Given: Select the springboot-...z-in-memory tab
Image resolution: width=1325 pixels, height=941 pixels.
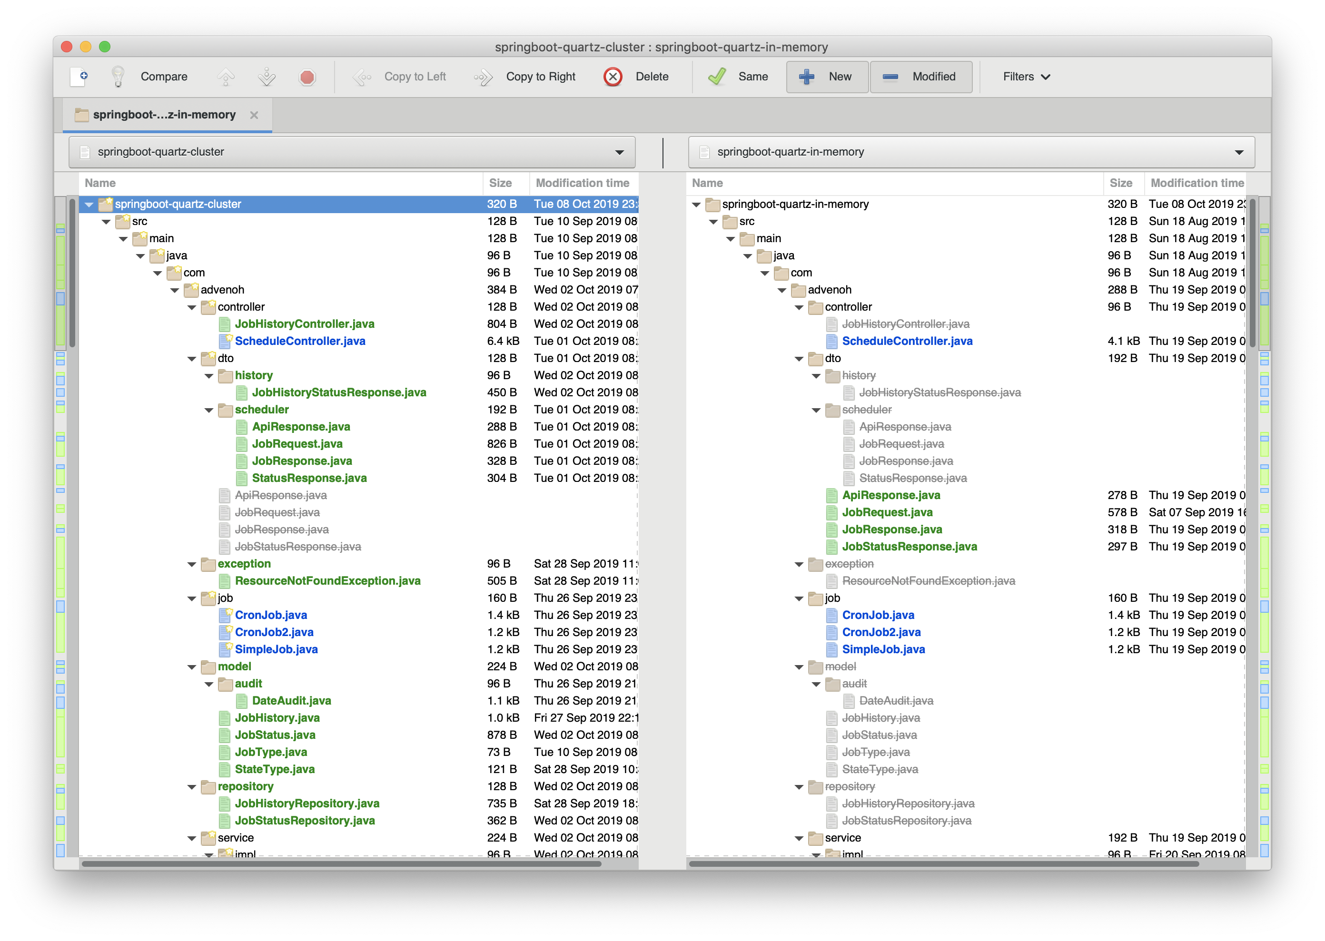Looking at the screenshot, I should tap(164, 115).
